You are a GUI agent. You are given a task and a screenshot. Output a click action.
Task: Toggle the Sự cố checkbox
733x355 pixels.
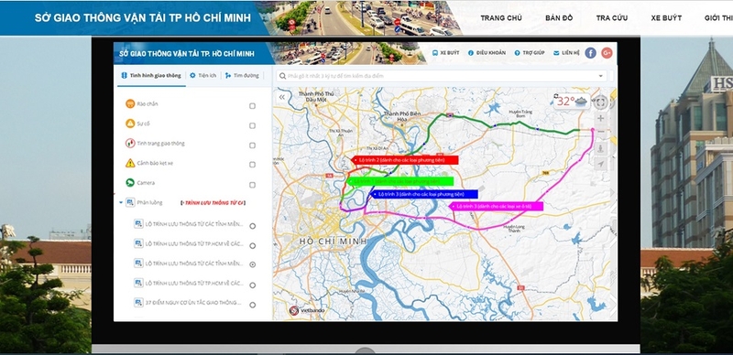[x=253, y=125]
